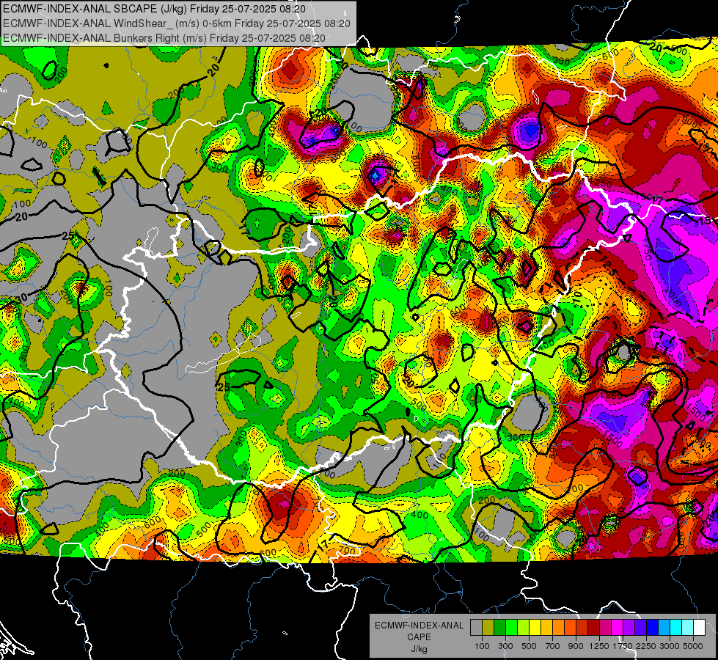Click the 2250 value on the legend scale
Screen dimensions: 718x660
(x=647, y=646)
